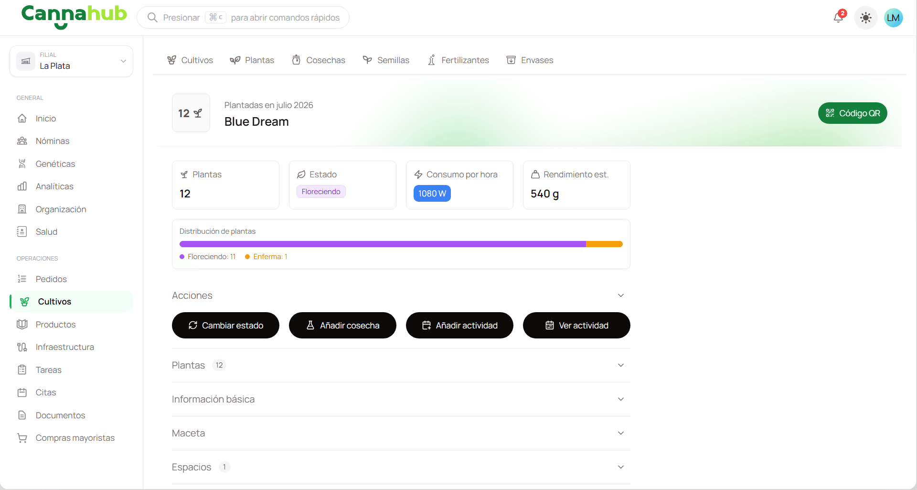
Task: Switch to the Cosechas tab
Action: tap(319, 60)
